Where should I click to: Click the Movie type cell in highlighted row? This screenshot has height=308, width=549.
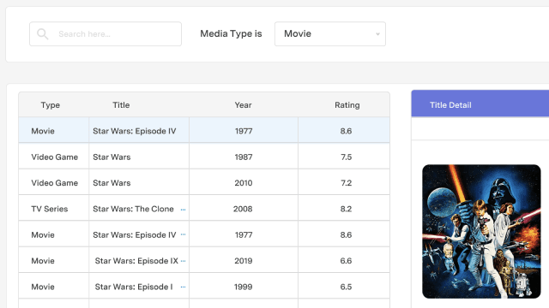[53, 130]
